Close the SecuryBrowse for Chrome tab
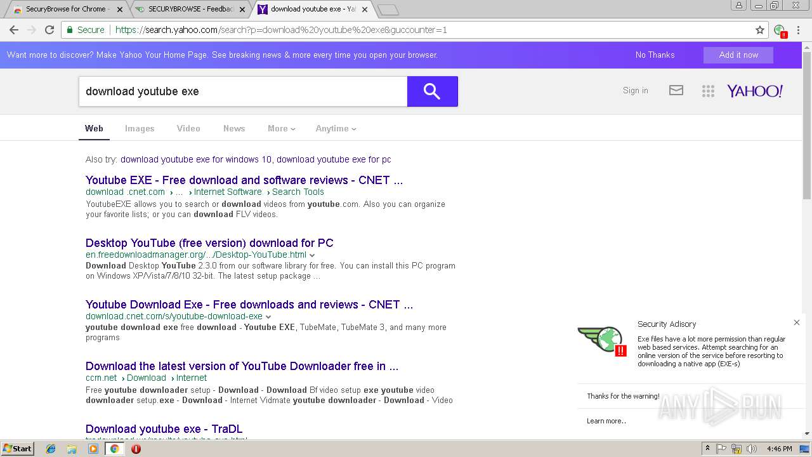This screenshot has height=457, width=812. click(120, 10)
